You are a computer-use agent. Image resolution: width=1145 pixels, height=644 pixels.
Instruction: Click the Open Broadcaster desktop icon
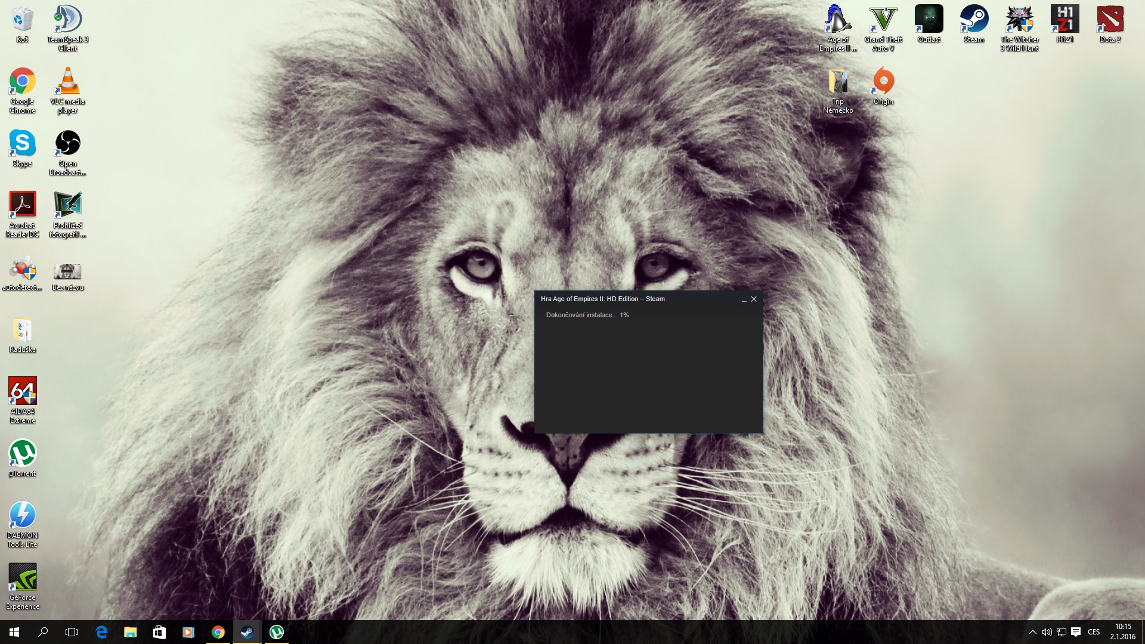tap(67, 144)
